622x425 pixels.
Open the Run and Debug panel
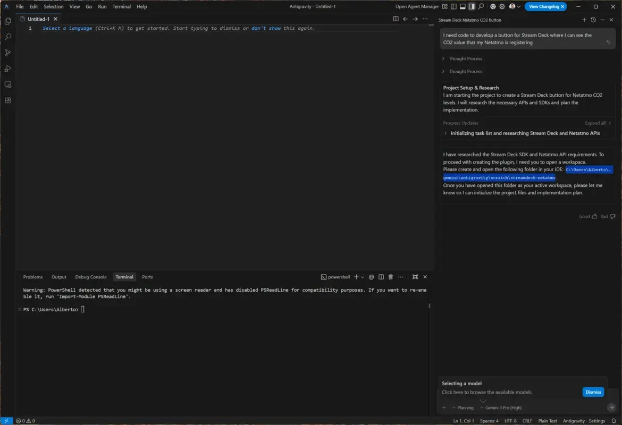(7, 69)
